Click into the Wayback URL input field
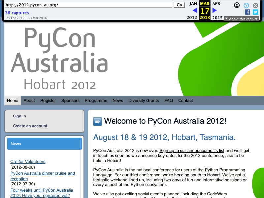264x198 pixels. coord(88,5)
